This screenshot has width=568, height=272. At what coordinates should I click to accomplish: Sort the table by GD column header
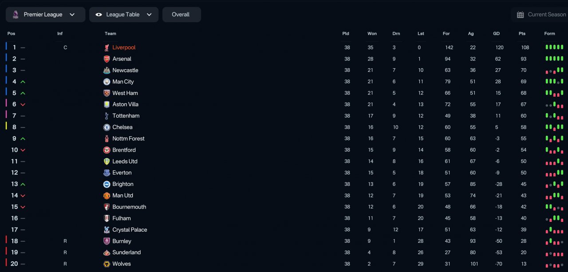click(x=497, y=34)
